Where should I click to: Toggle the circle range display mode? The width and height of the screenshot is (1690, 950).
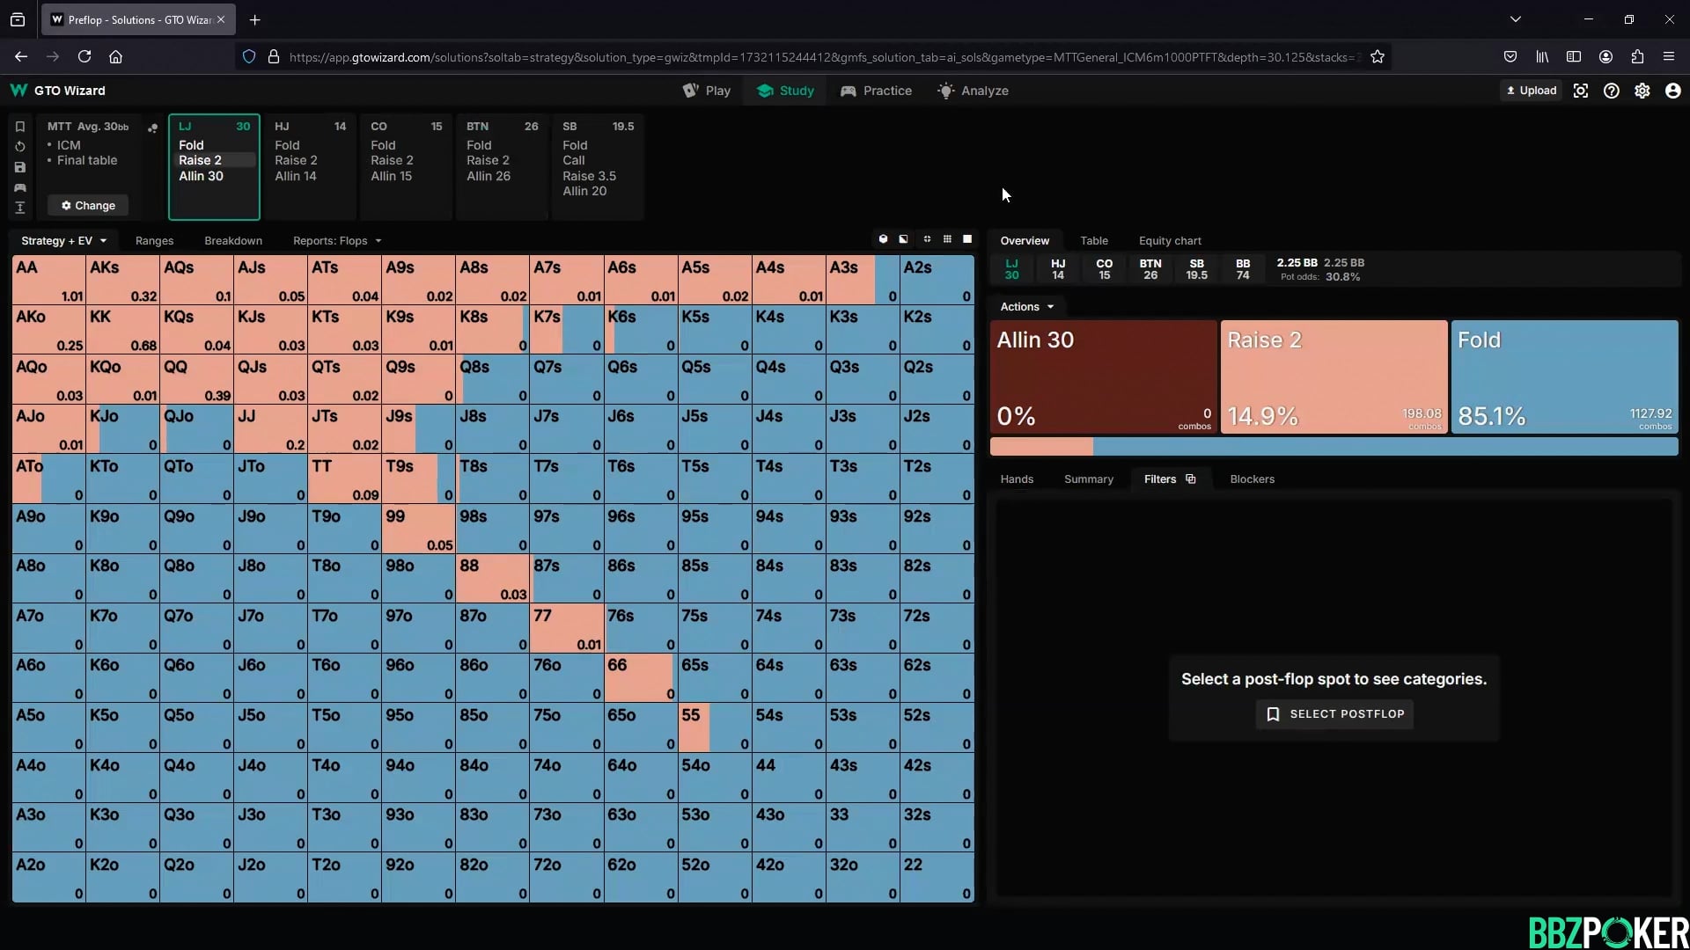(884, 239)
